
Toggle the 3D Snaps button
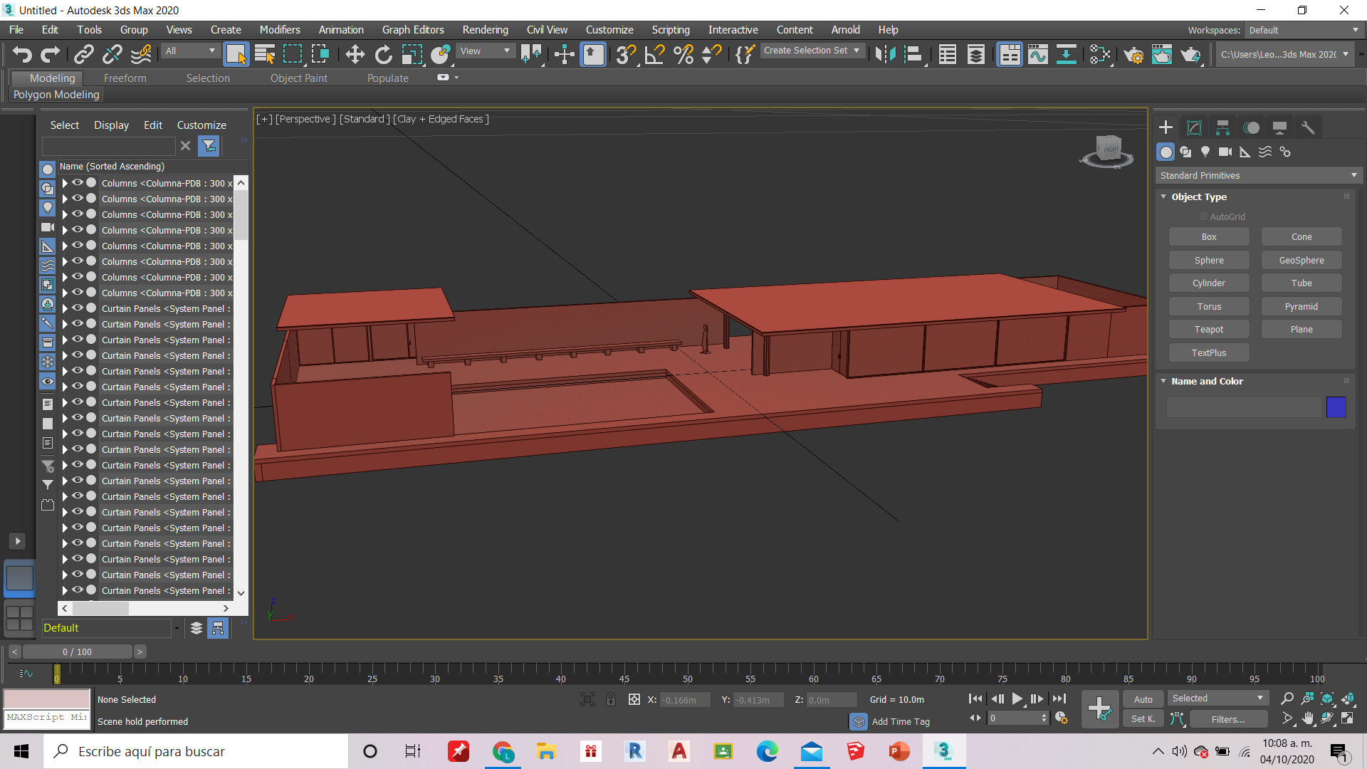(626, 54)
